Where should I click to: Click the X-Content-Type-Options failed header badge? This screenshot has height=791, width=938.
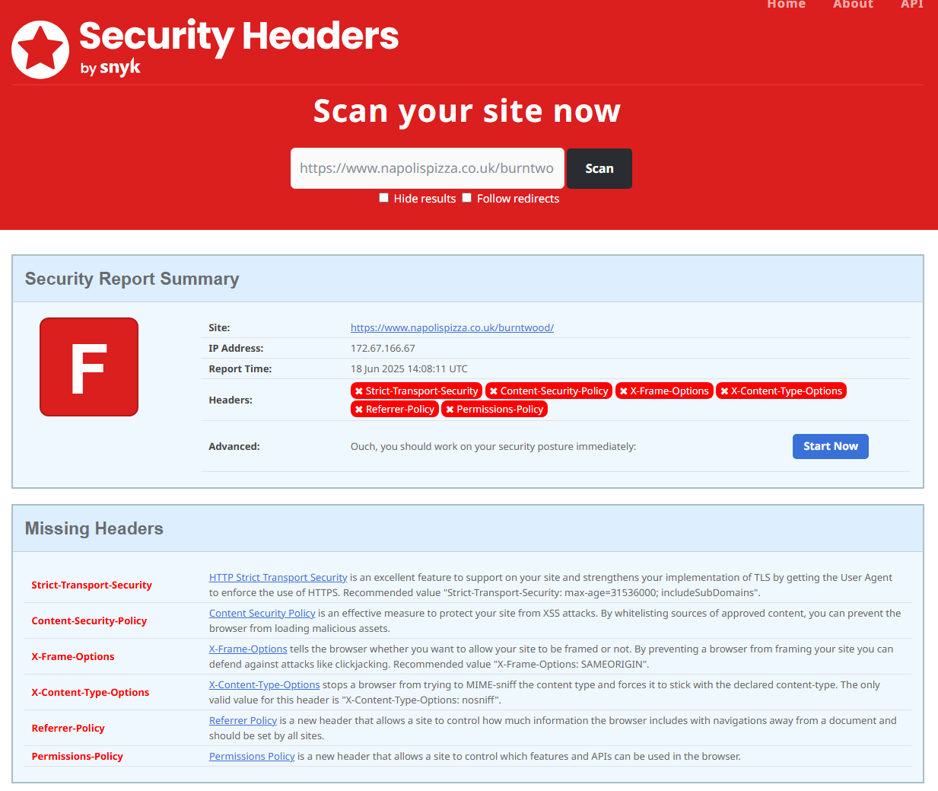pos(781,391)
